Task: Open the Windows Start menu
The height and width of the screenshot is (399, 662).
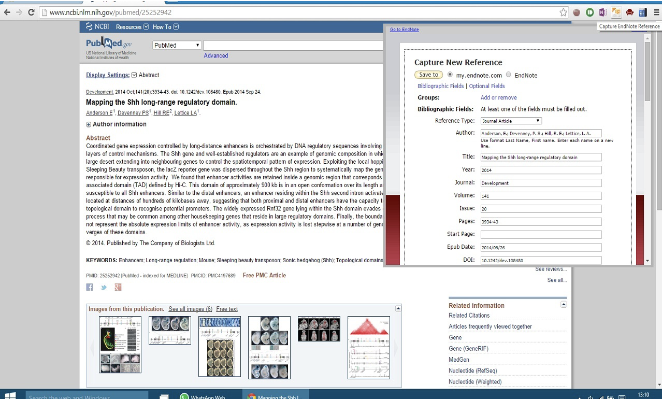Action: pyautogui.click(x=10, y=395)
